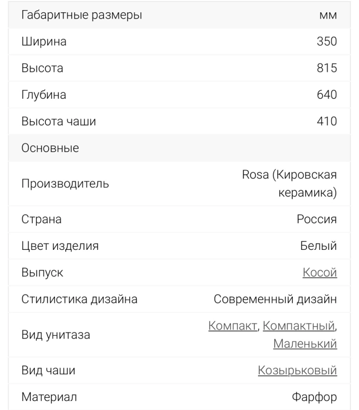Select the Ширина row label
The height and width of the screenshot is (410, 359).
pos(44,42)
